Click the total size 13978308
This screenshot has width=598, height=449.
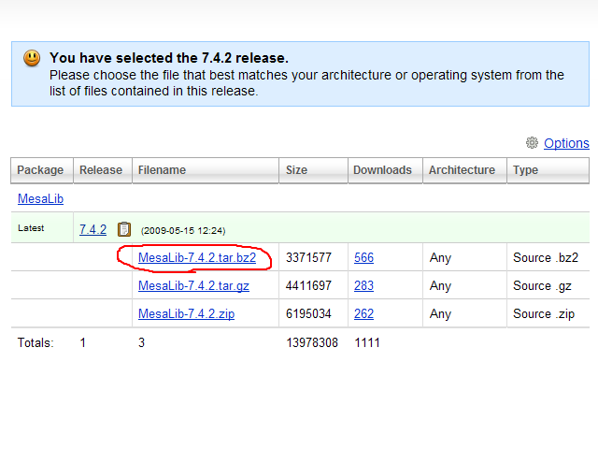coord(312,342)
